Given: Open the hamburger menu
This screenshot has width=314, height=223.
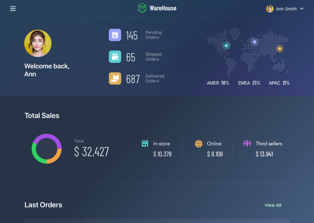Looking at the screenshot, I should pyautogui.click(x=13, y=8).
